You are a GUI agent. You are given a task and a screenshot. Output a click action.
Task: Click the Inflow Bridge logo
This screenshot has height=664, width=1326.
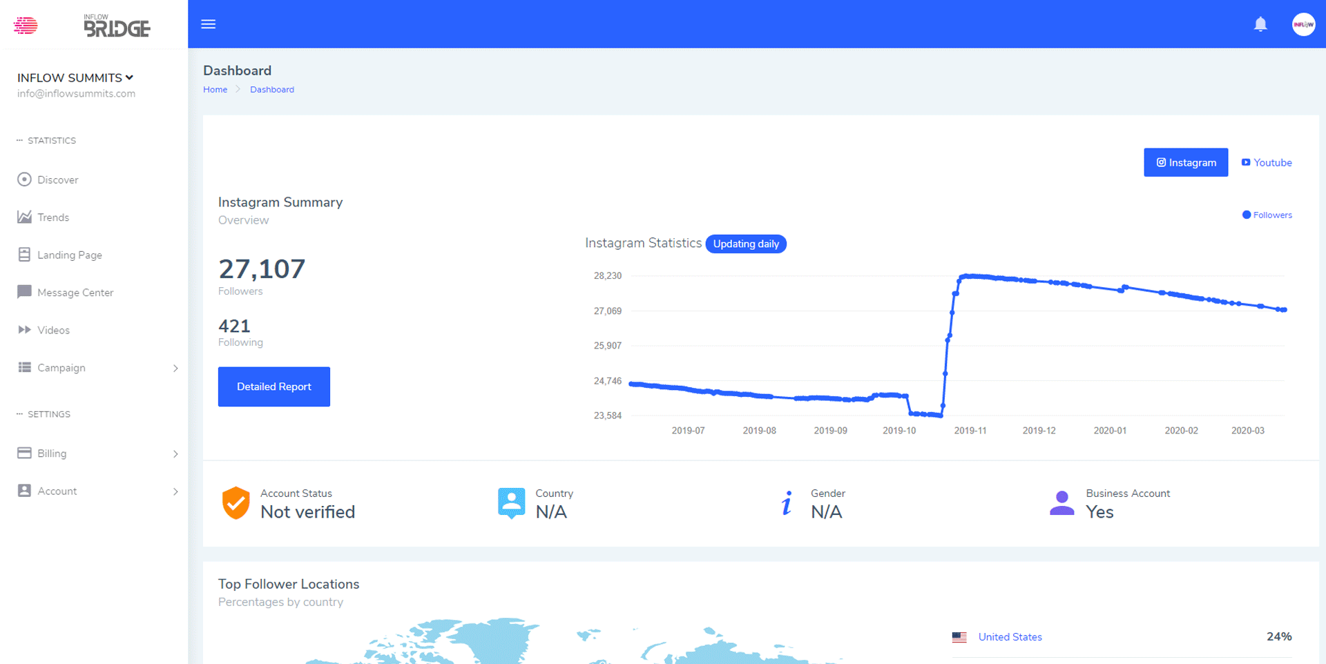pos(116,26)
